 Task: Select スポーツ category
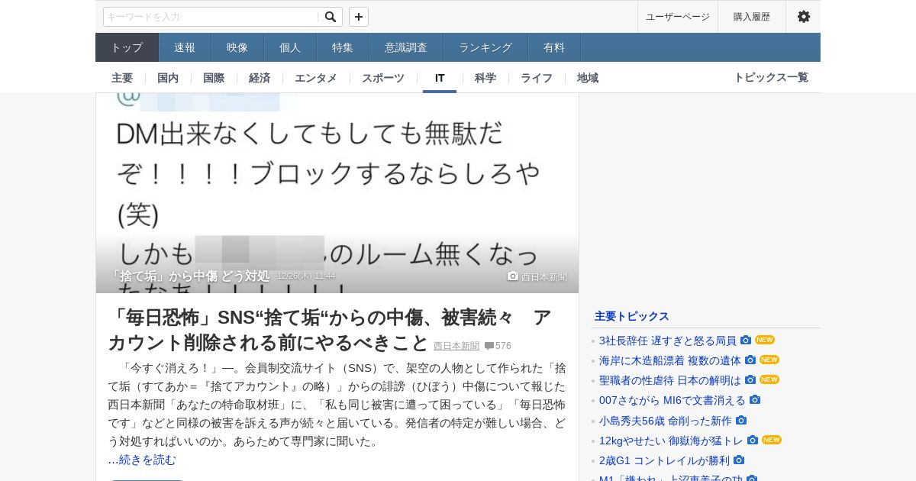[x=383, y=78]
